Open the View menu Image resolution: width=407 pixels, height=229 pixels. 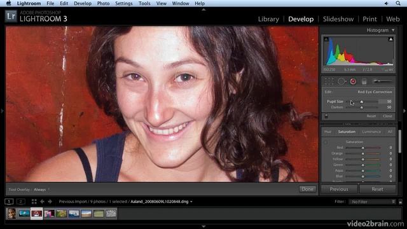[x=161, y=3]
